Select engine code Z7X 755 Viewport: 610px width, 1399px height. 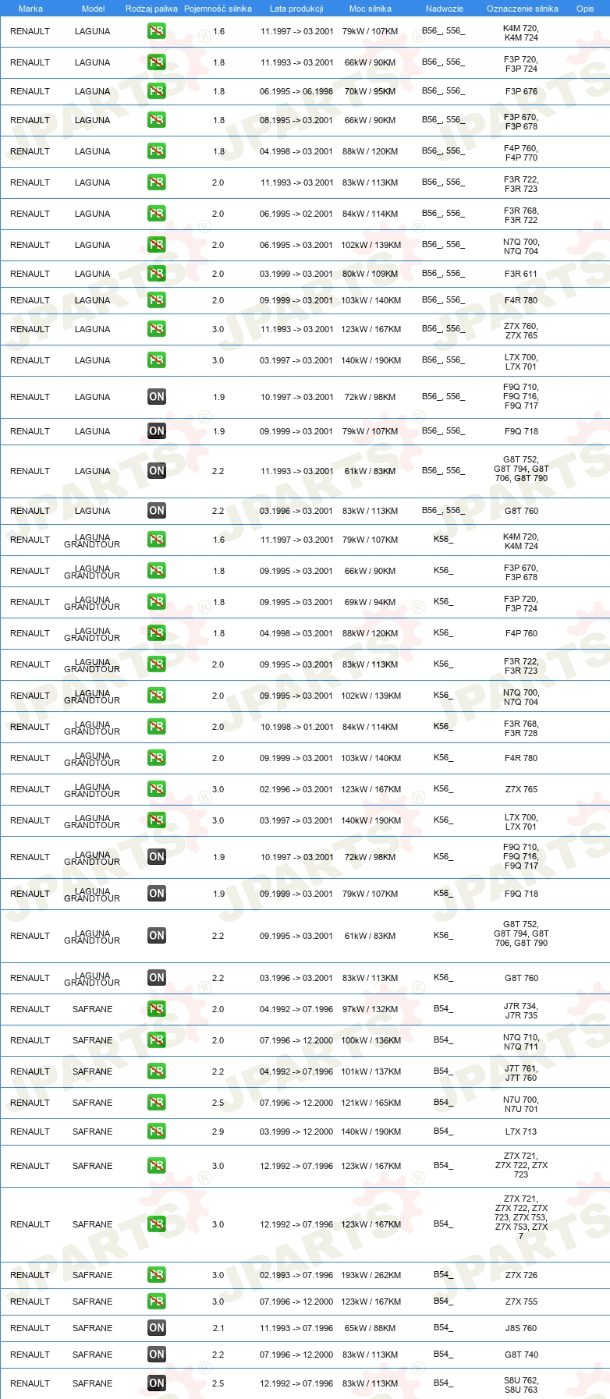pyautogui.click(x=521, y=1302)
